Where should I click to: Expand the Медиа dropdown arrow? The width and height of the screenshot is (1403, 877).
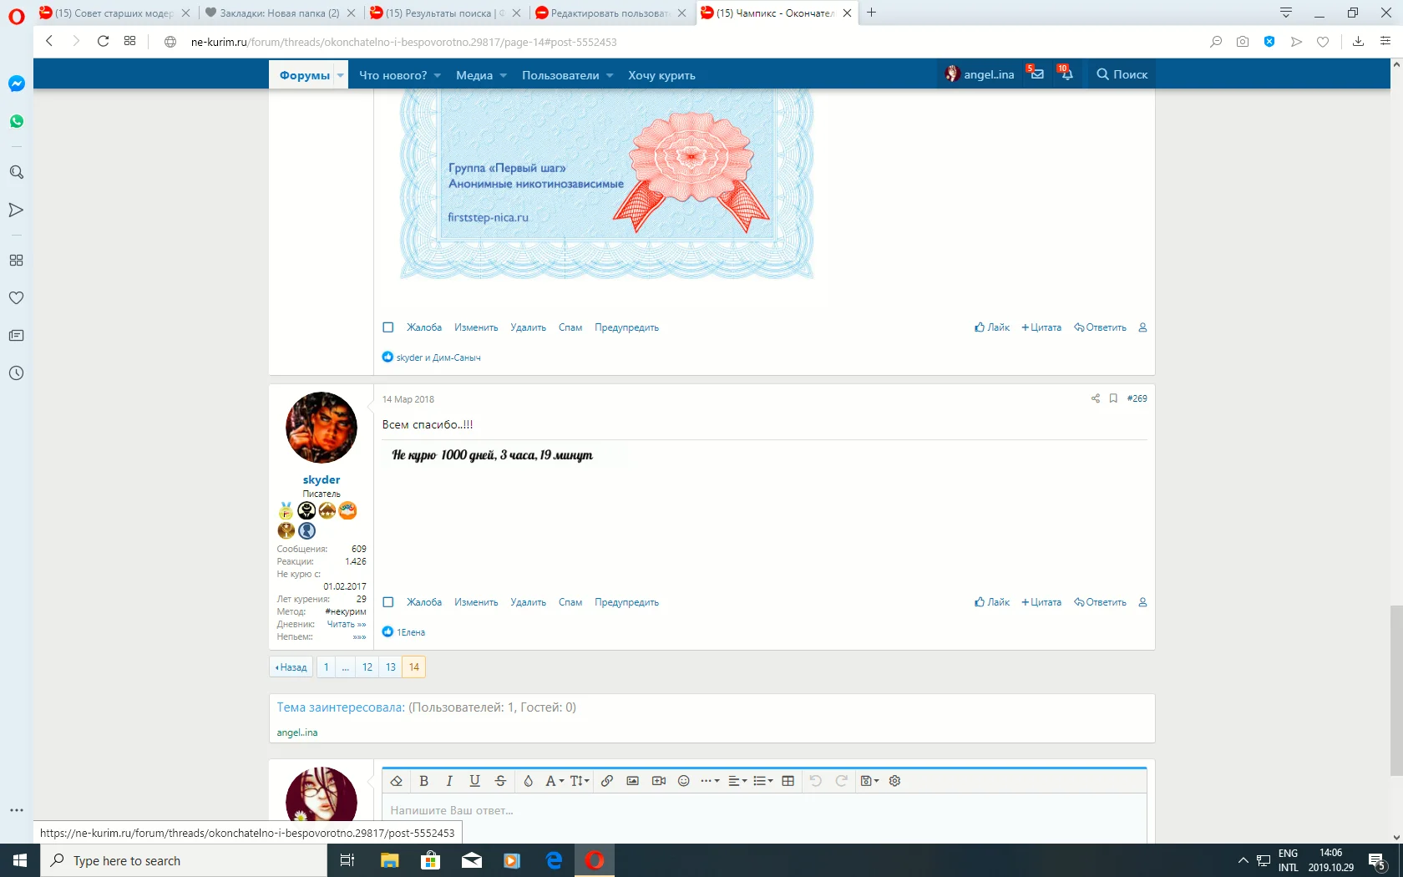pyautogui.click(x=504, y=75)
